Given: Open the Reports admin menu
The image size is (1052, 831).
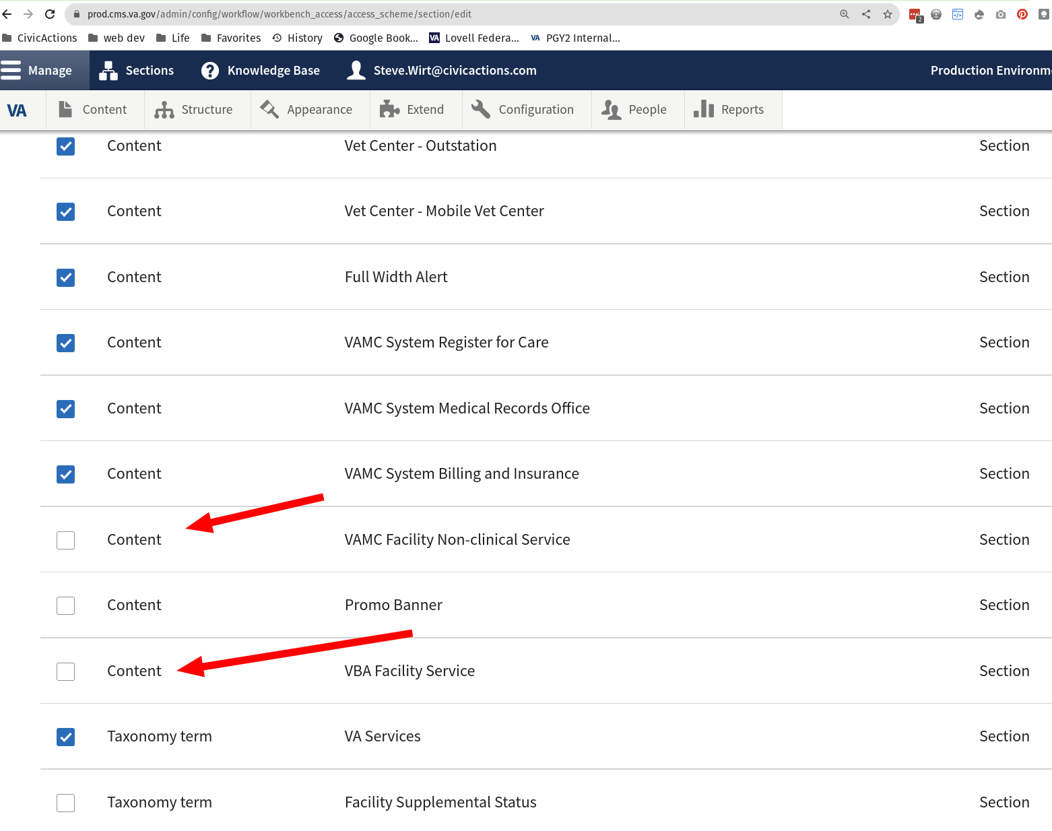Looking at the screenshot, I should pos(733,109).
